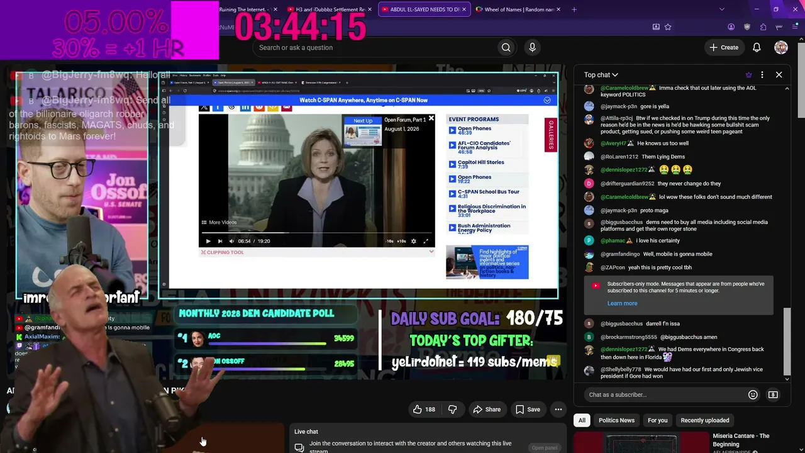
Task: Skip to next C-SPAN video
Action: (x=220, y=241)
